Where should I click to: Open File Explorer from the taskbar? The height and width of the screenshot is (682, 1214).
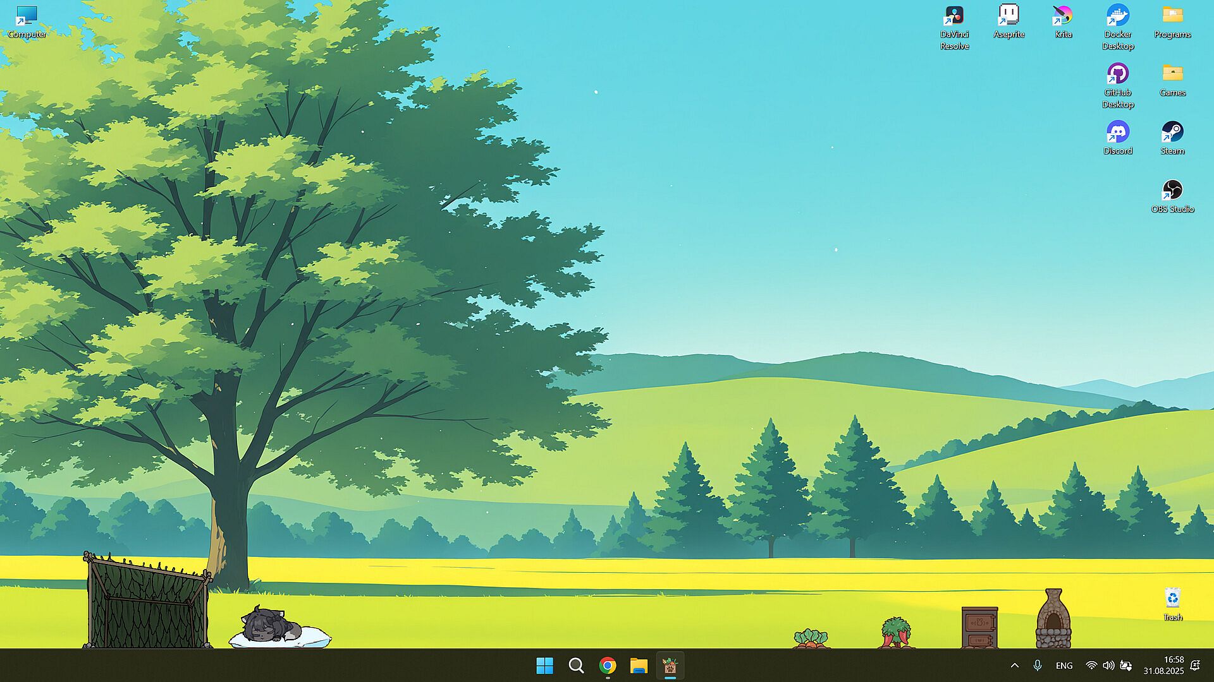(639, 666)
